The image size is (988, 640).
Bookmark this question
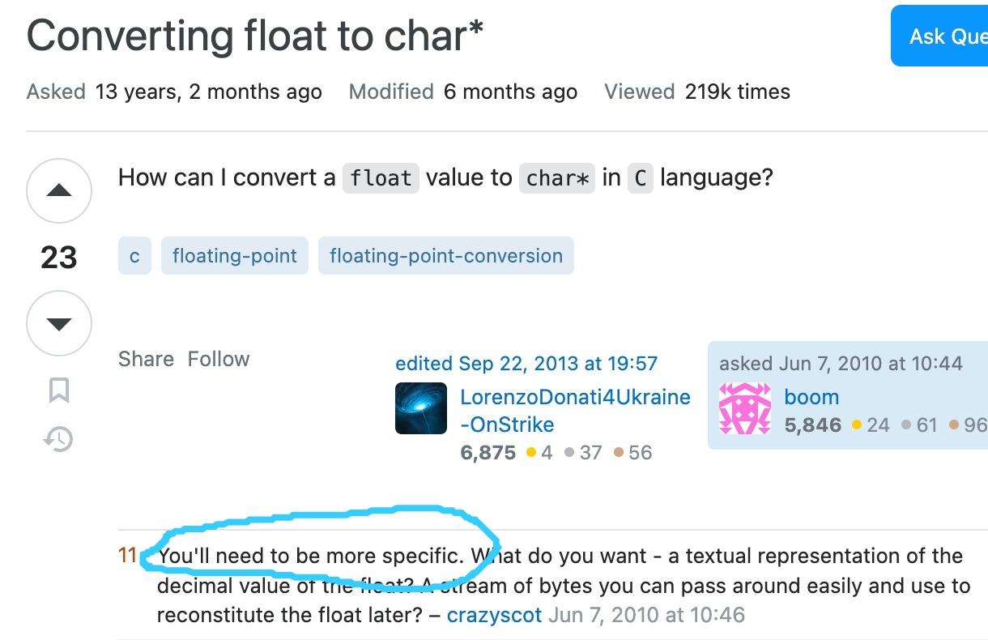59,390
